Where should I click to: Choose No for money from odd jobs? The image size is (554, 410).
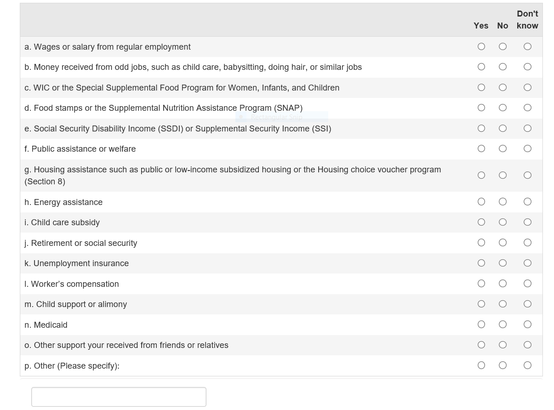(x=503, y=67)
